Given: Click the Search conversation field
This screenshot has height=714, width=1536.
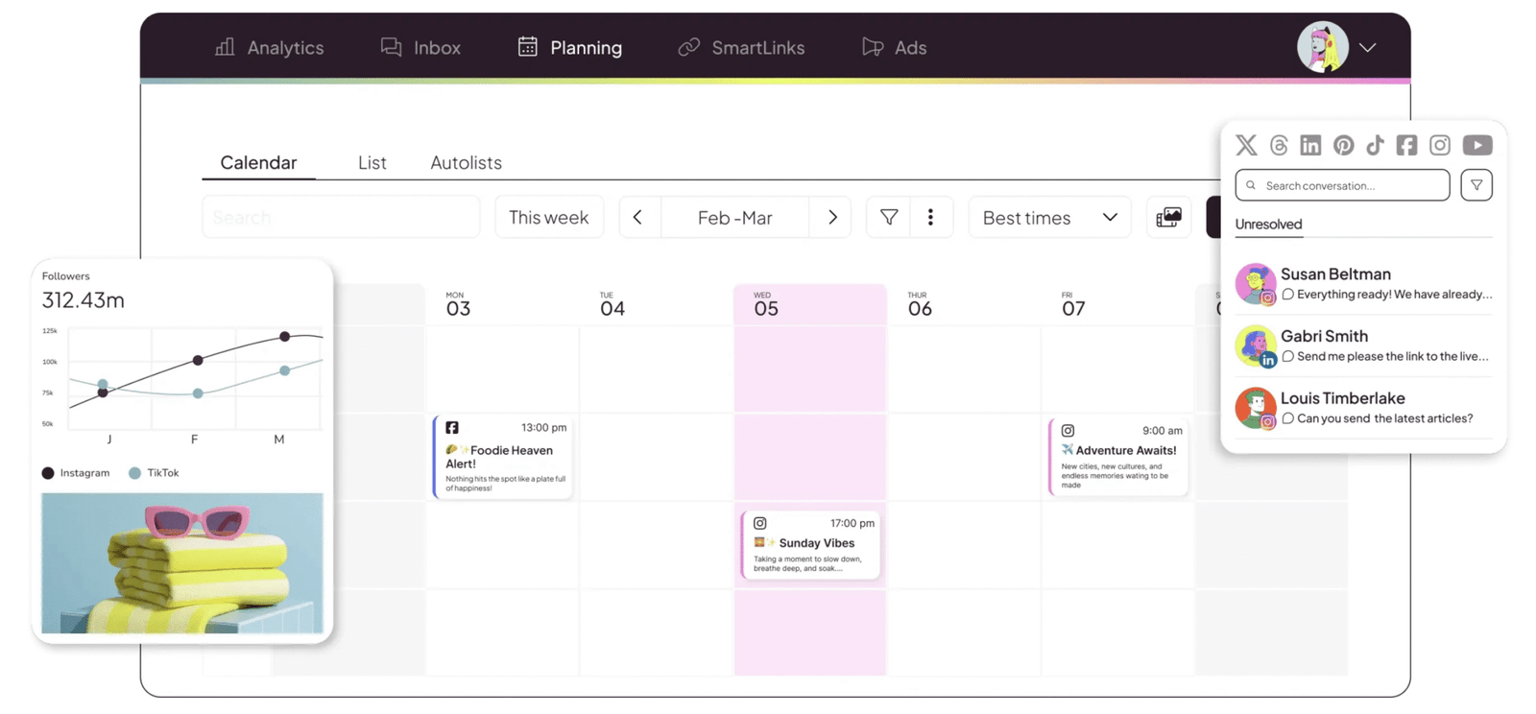Looking at the screenshot, I should (x=1342, y=185).
